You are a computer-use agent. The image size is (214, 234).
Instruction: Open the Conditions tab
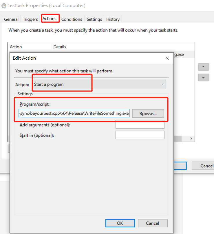pos(72,19)
